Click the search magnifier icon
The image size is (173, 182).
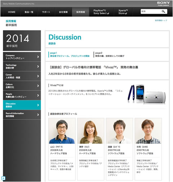point(163,12)
